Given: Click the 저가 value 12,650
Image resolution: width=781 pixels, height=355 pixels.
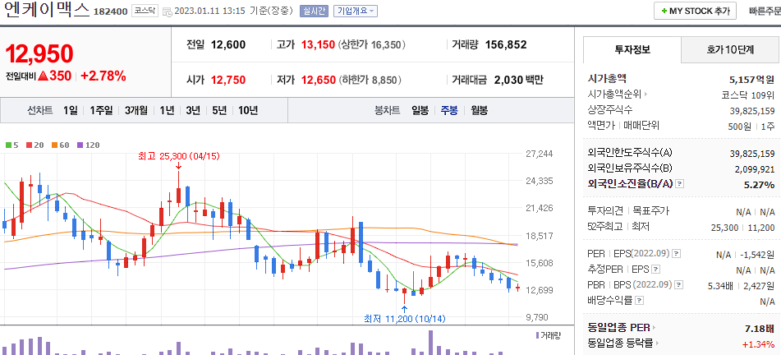Looking at the screenshot, I should tap(318, 80).
